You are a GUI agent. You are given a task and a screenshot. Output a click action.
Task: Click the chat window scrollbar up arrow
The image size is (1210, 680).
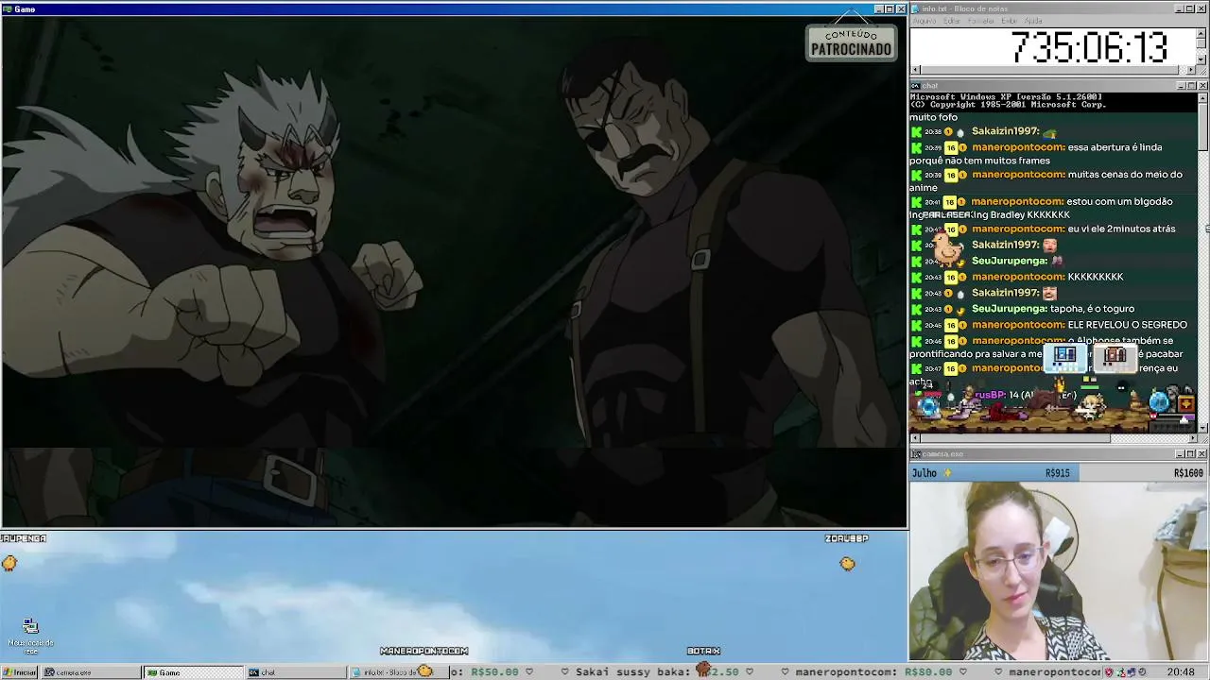point(1202,97)
